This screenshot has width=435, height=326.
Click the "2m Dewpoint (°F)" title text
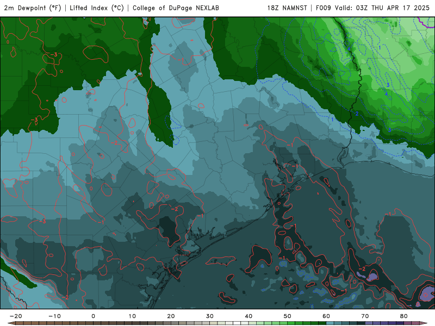(x=33, y=8)
